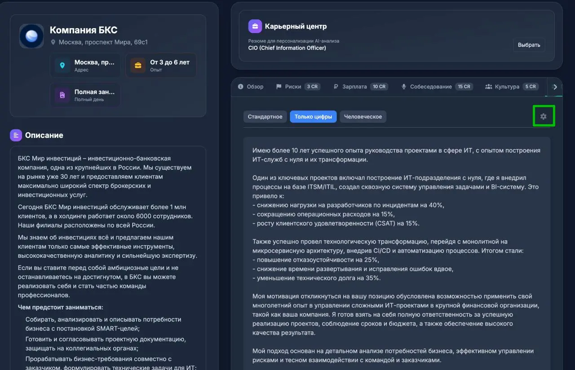Go to the Собеседование tab
Screen dimensions: 575x370
(x=437, y=87)
